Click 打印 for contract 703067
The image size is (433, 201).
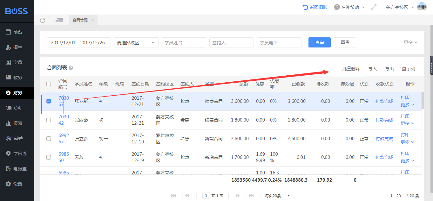click(405, 97)
